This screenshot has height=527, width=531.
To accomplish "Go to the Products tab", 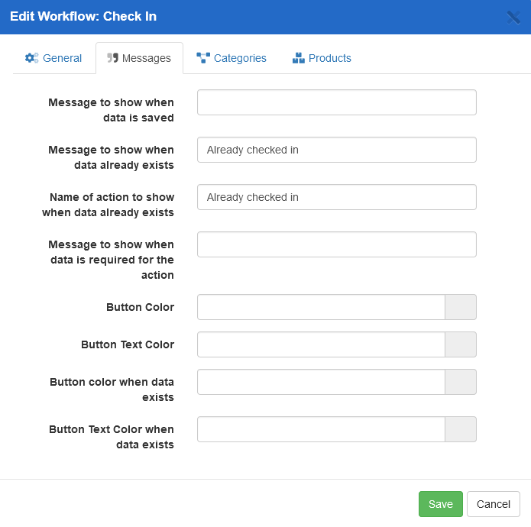I will pyautogui.click(x=322, y=58).
